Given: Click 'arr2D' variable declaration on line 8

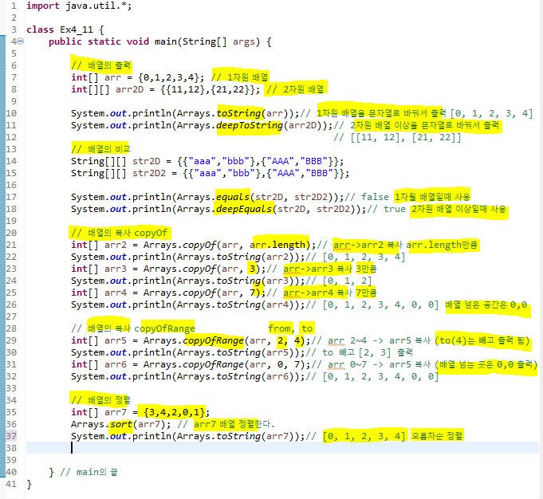Looking at the screenshot, I should (129, 90).
